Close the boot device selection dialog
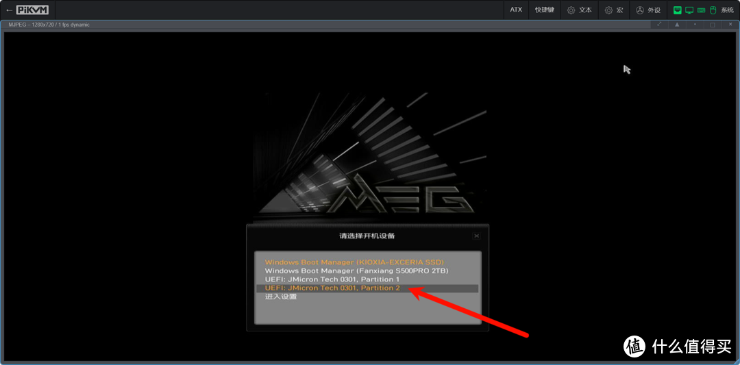 tap(476, 236)
